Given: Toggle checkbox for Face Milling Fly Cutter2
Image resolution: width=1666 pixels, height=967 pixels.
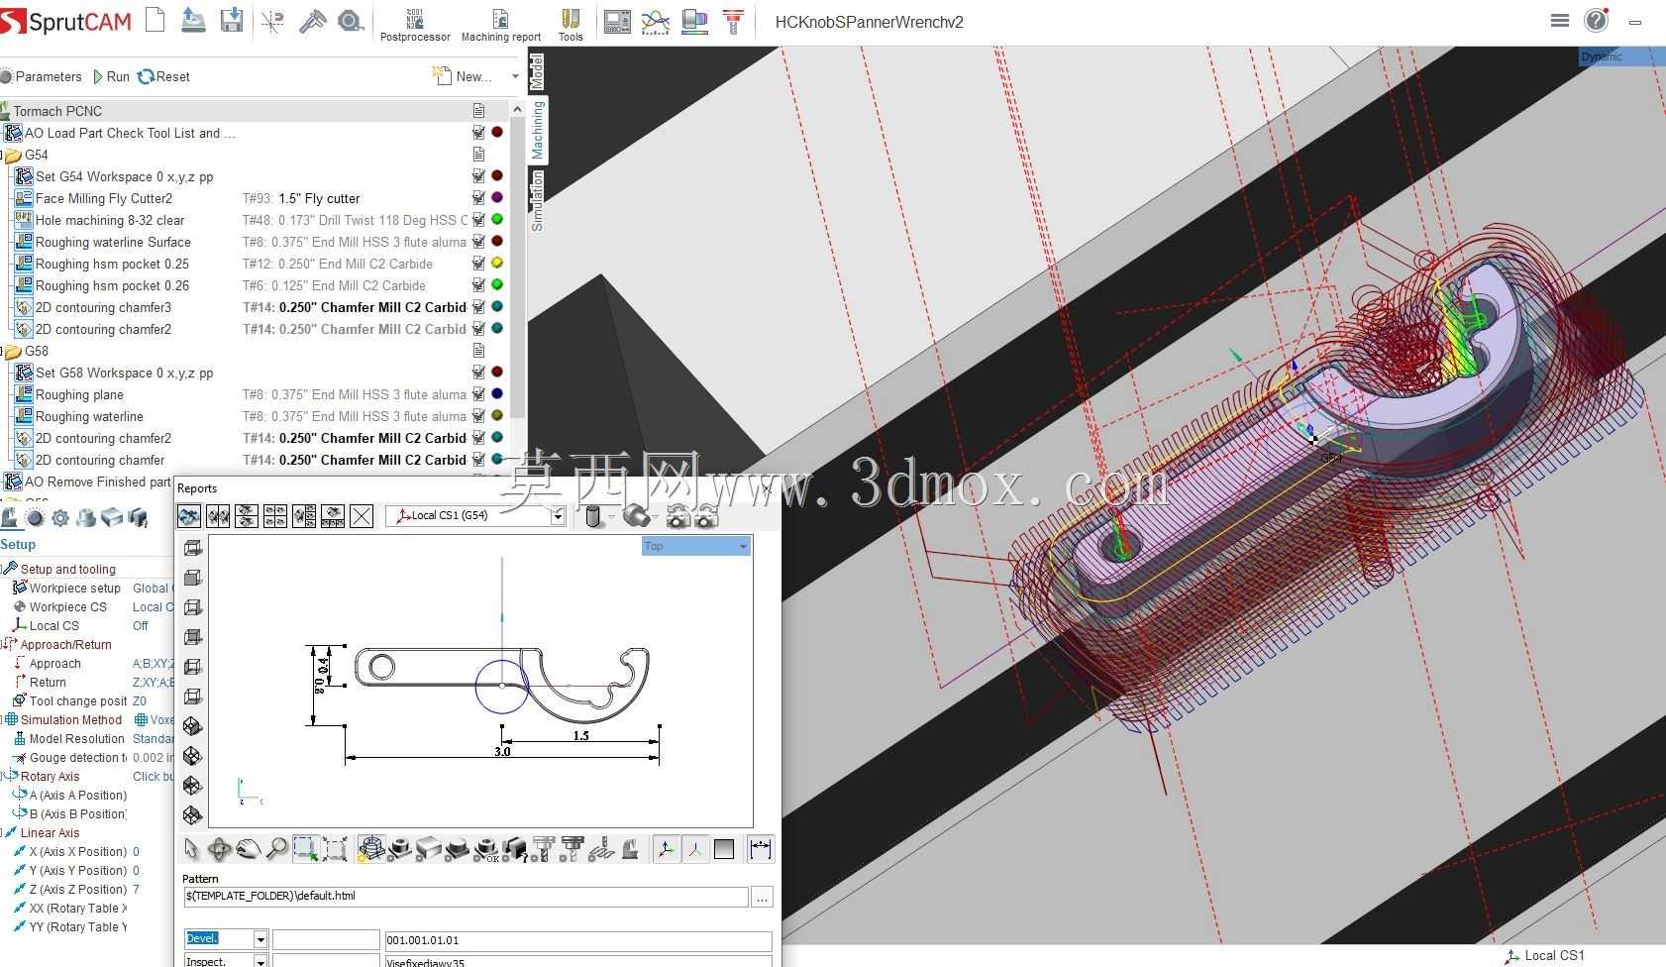Looking at the screenshot, I should click(478, 198).
